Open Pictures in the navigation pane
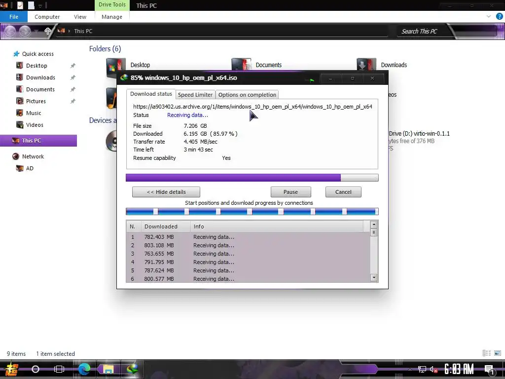 (36, 101)
